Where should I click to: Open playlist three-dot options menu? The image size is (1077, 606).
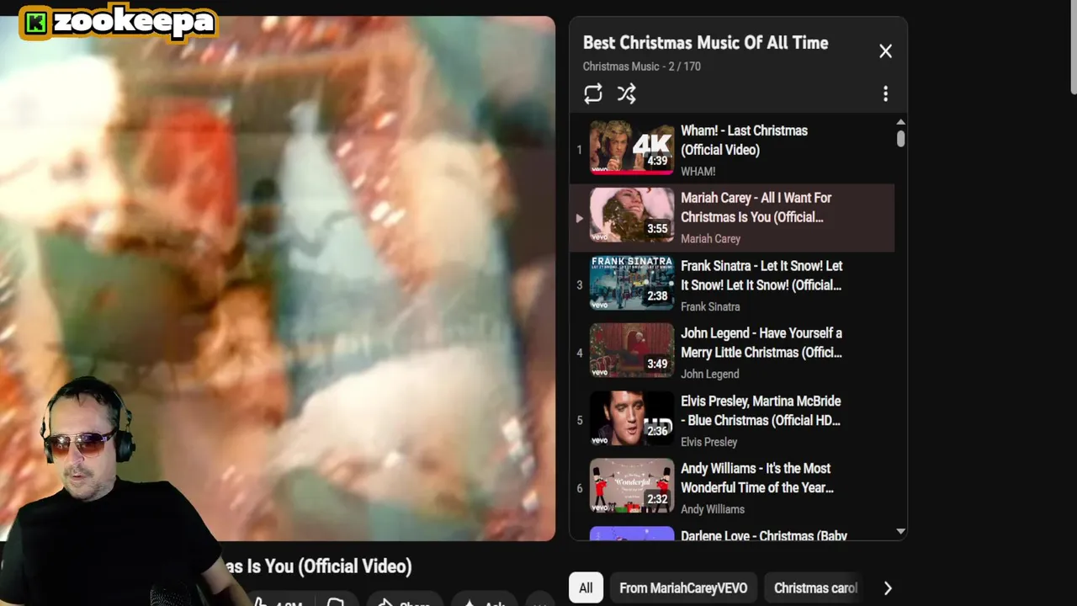click(x=885, y=93)
